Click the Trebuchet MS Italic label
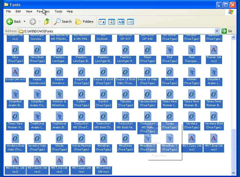This screenshot has width=240, height=177. click(147, 127)
